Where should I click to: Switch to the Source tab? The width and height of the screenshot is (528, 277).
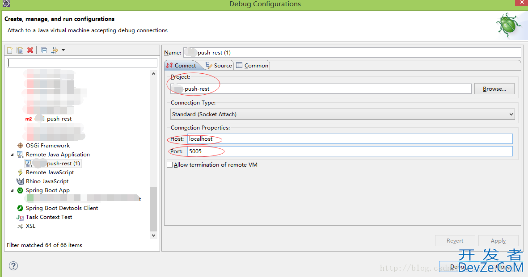click(x=219, y=65)
